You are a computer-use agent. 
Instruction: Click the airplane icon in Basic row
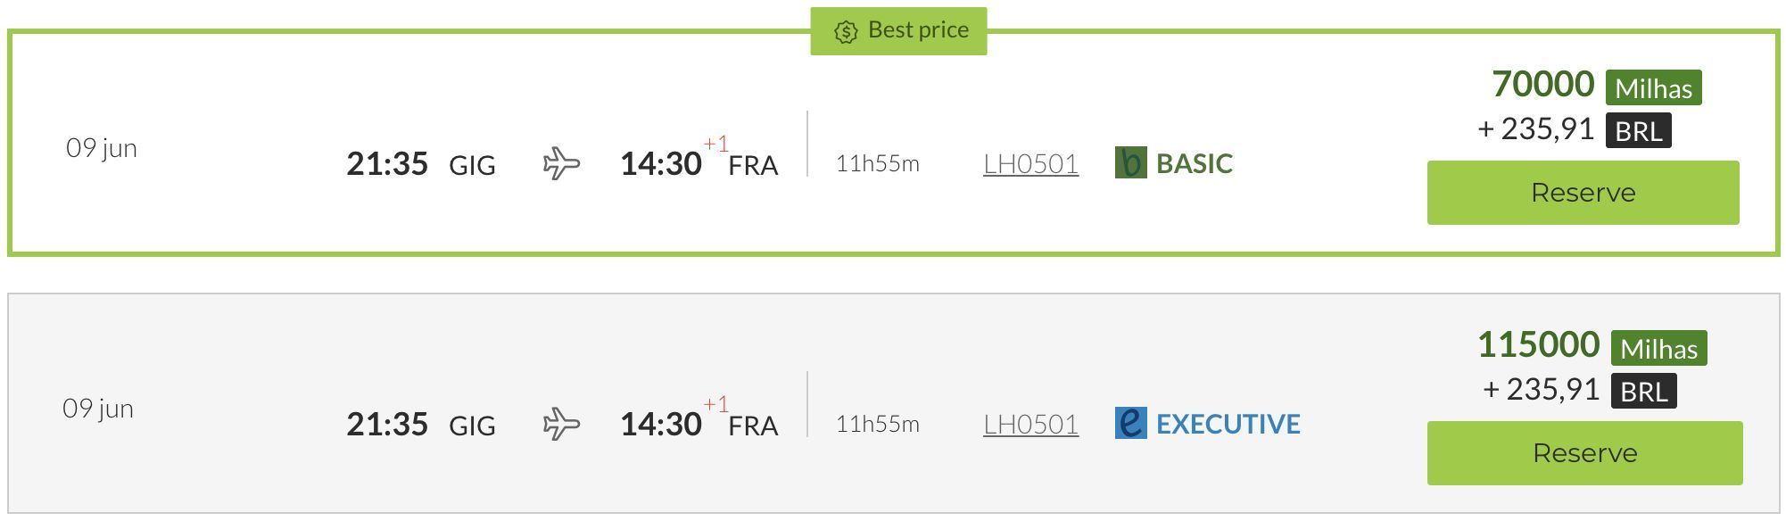click(561, 163)
